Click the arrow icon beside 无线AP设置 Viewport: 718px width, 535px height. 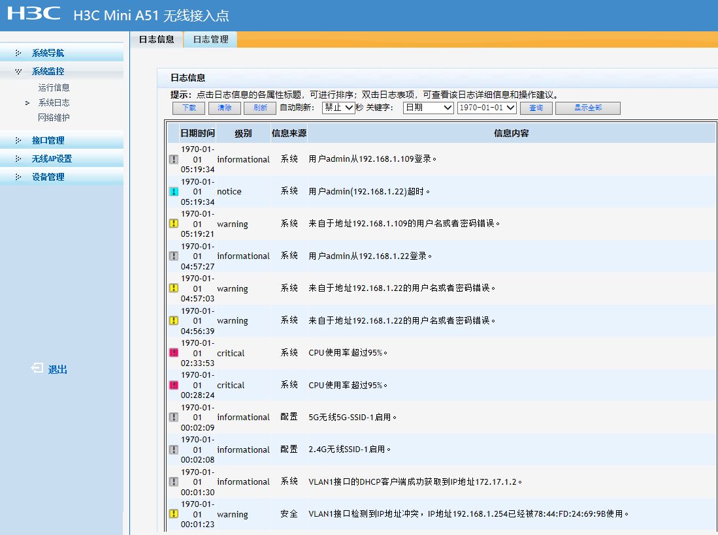[x=18, y=159]
